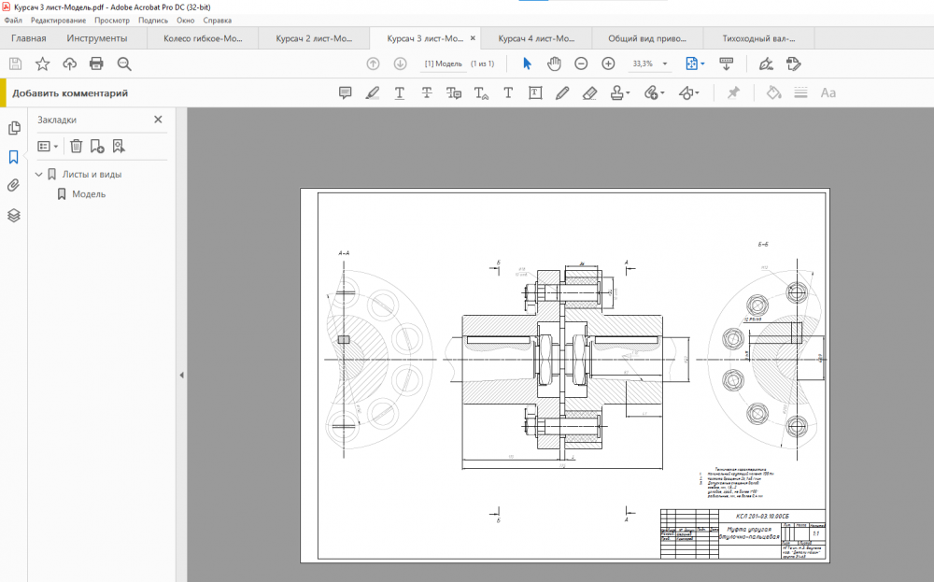
Task: Toggle the Bookmarks panel in sidebar
Action: coord(13,157)
